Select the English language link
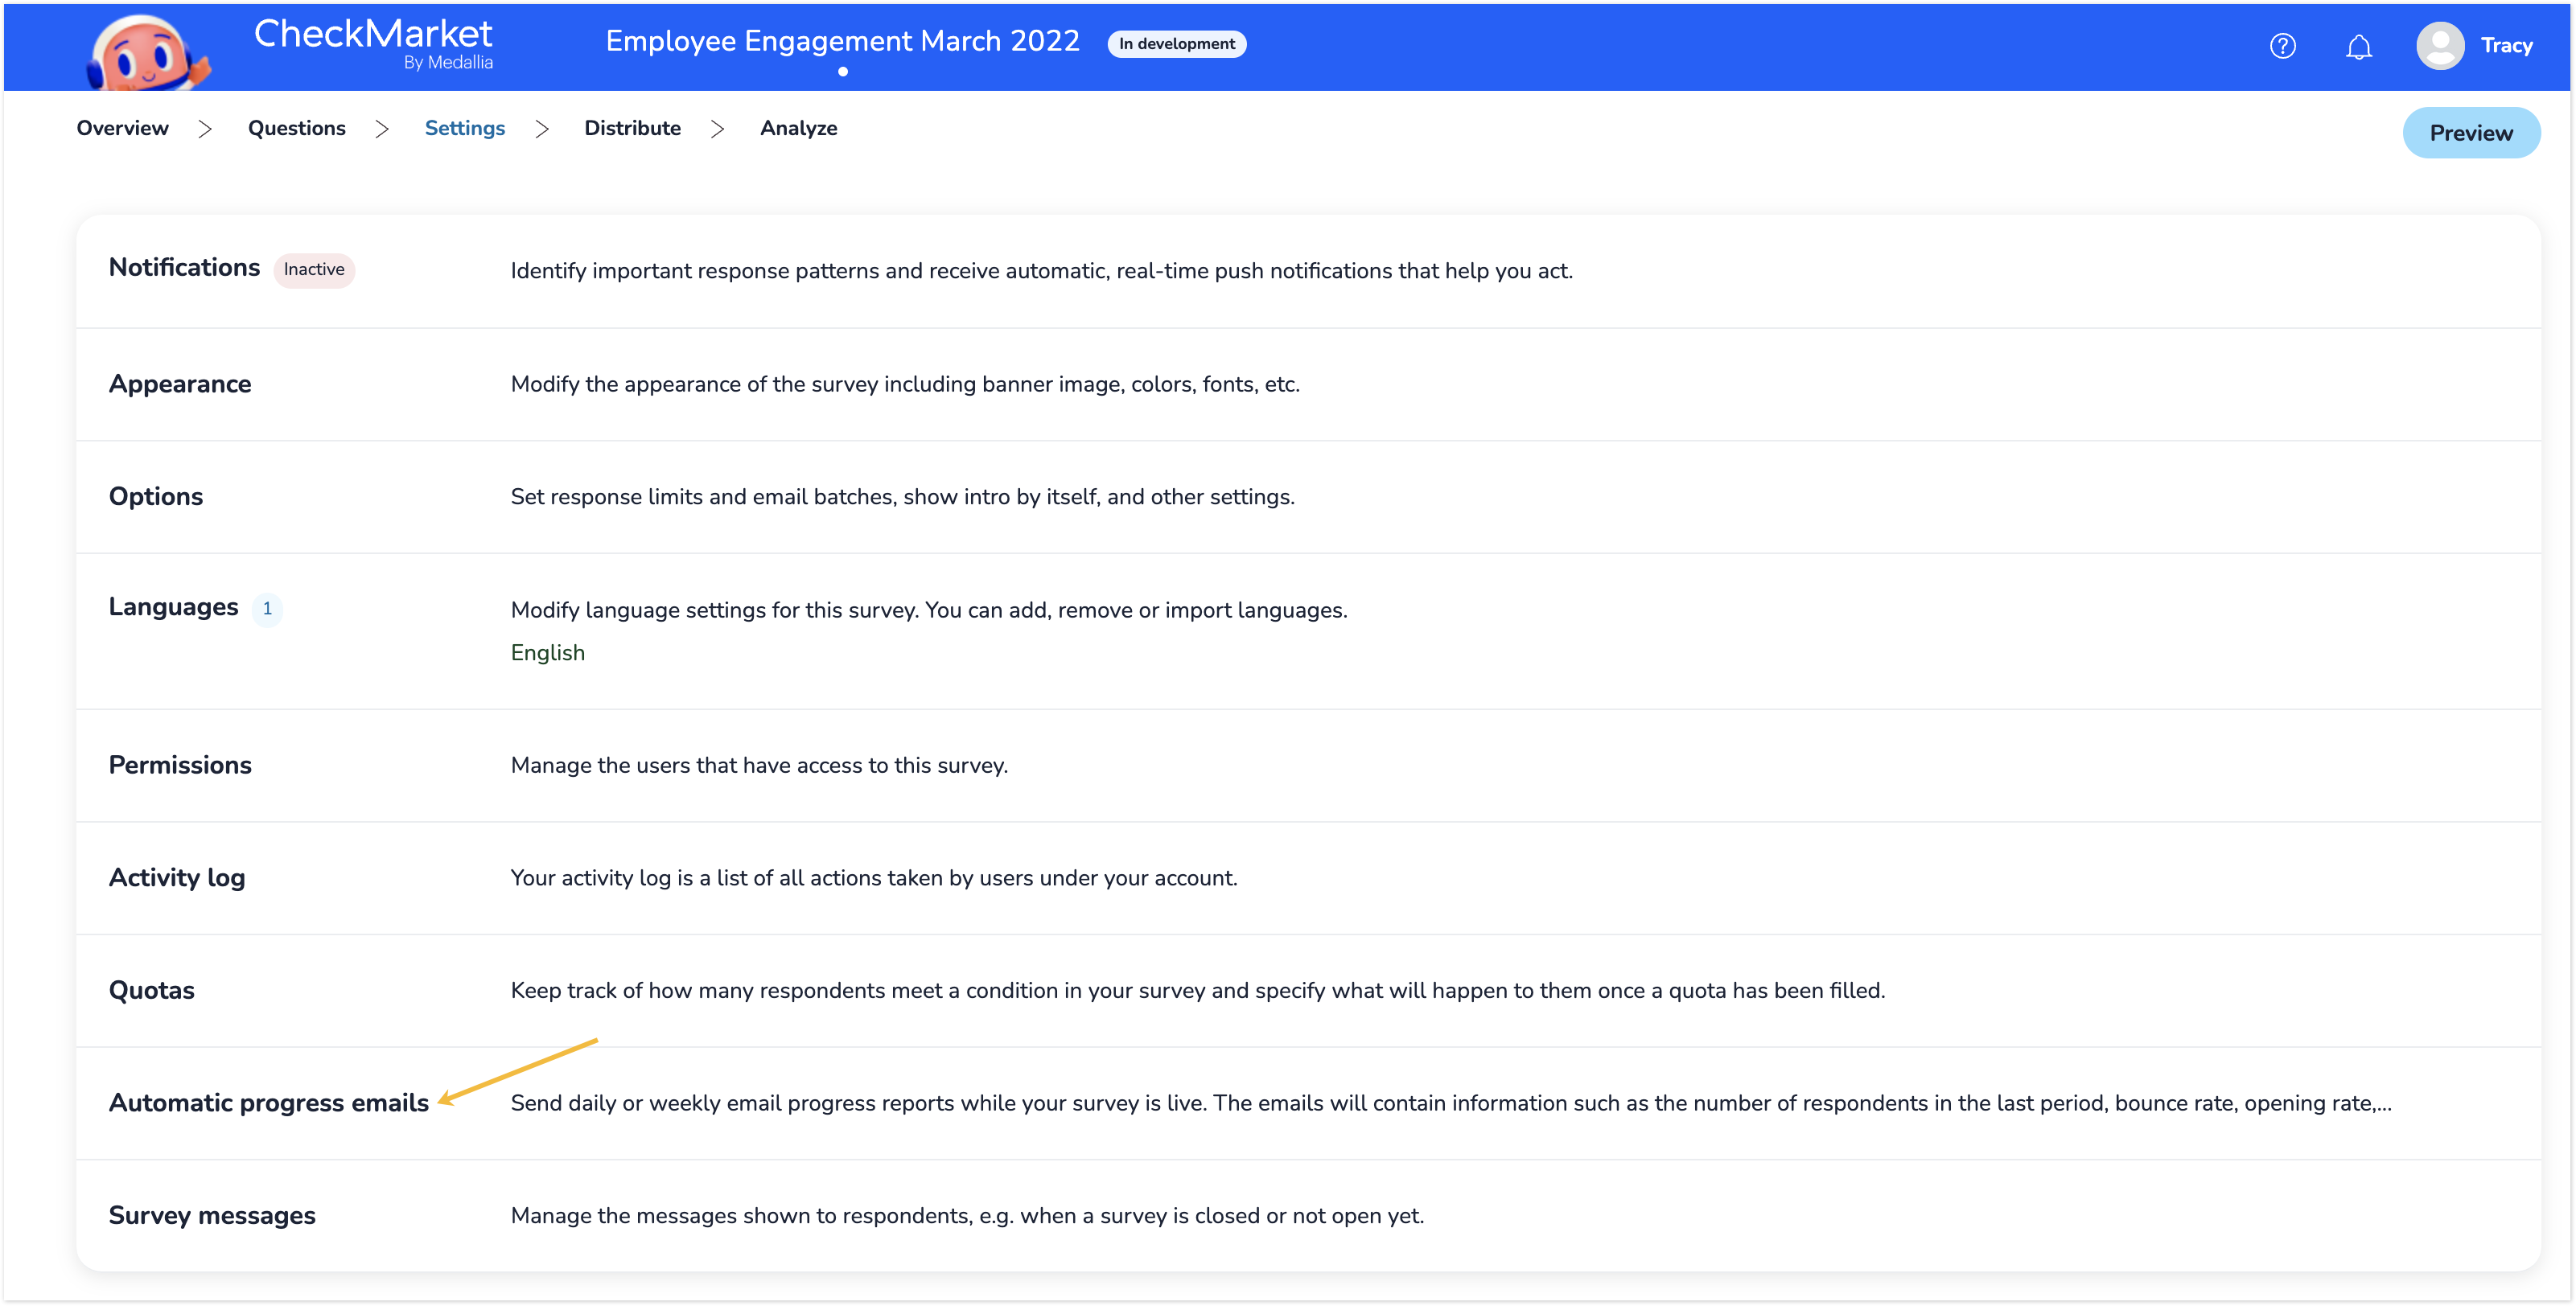 click(x=547, y=652)
